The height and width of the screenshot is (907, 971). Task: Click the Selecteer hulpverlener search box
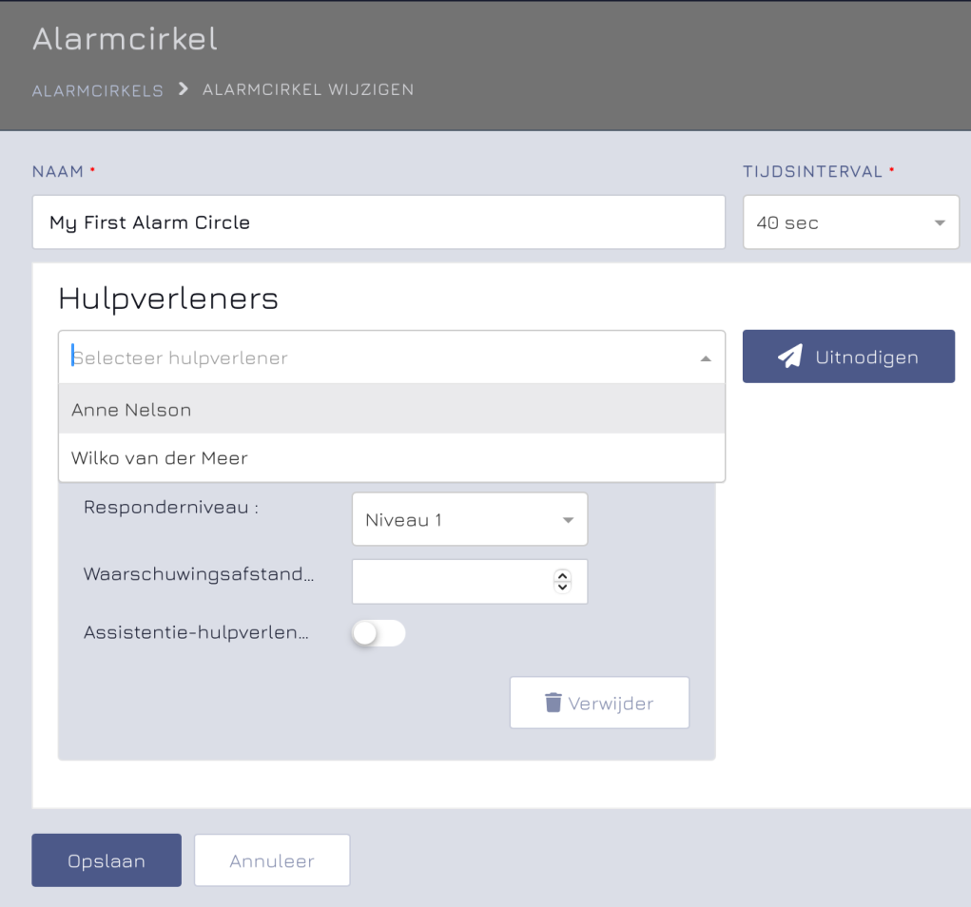[392, 357]
